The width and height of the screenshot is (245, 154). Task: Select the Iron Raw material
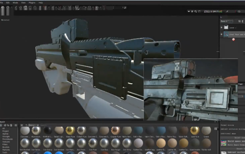tap(104, 143)
